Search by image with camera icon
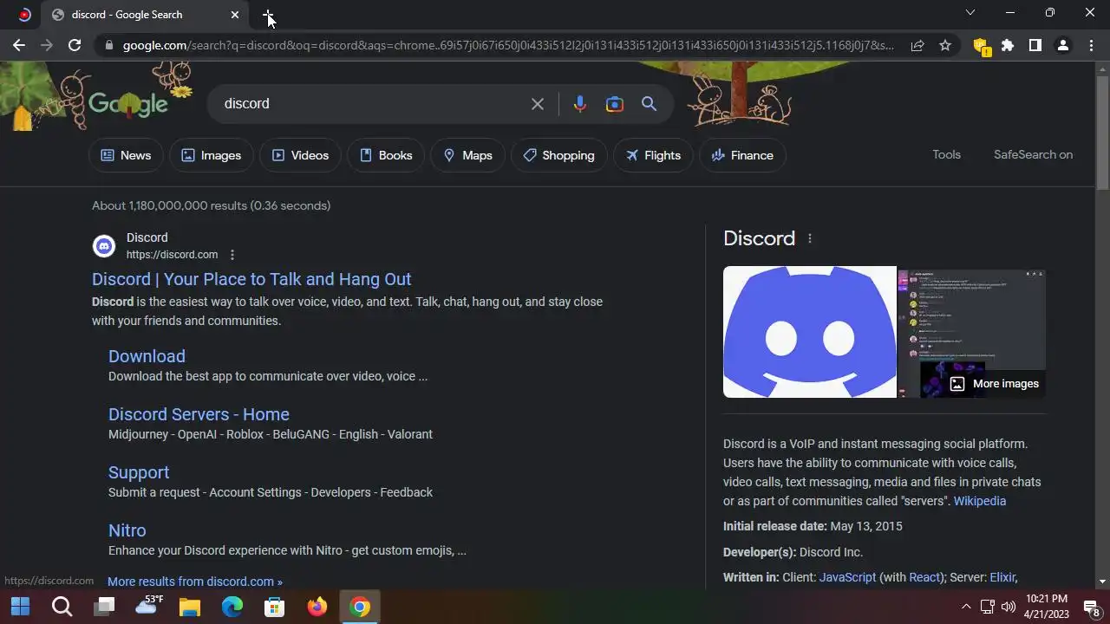1110x624 pixels. pos(615,104)
